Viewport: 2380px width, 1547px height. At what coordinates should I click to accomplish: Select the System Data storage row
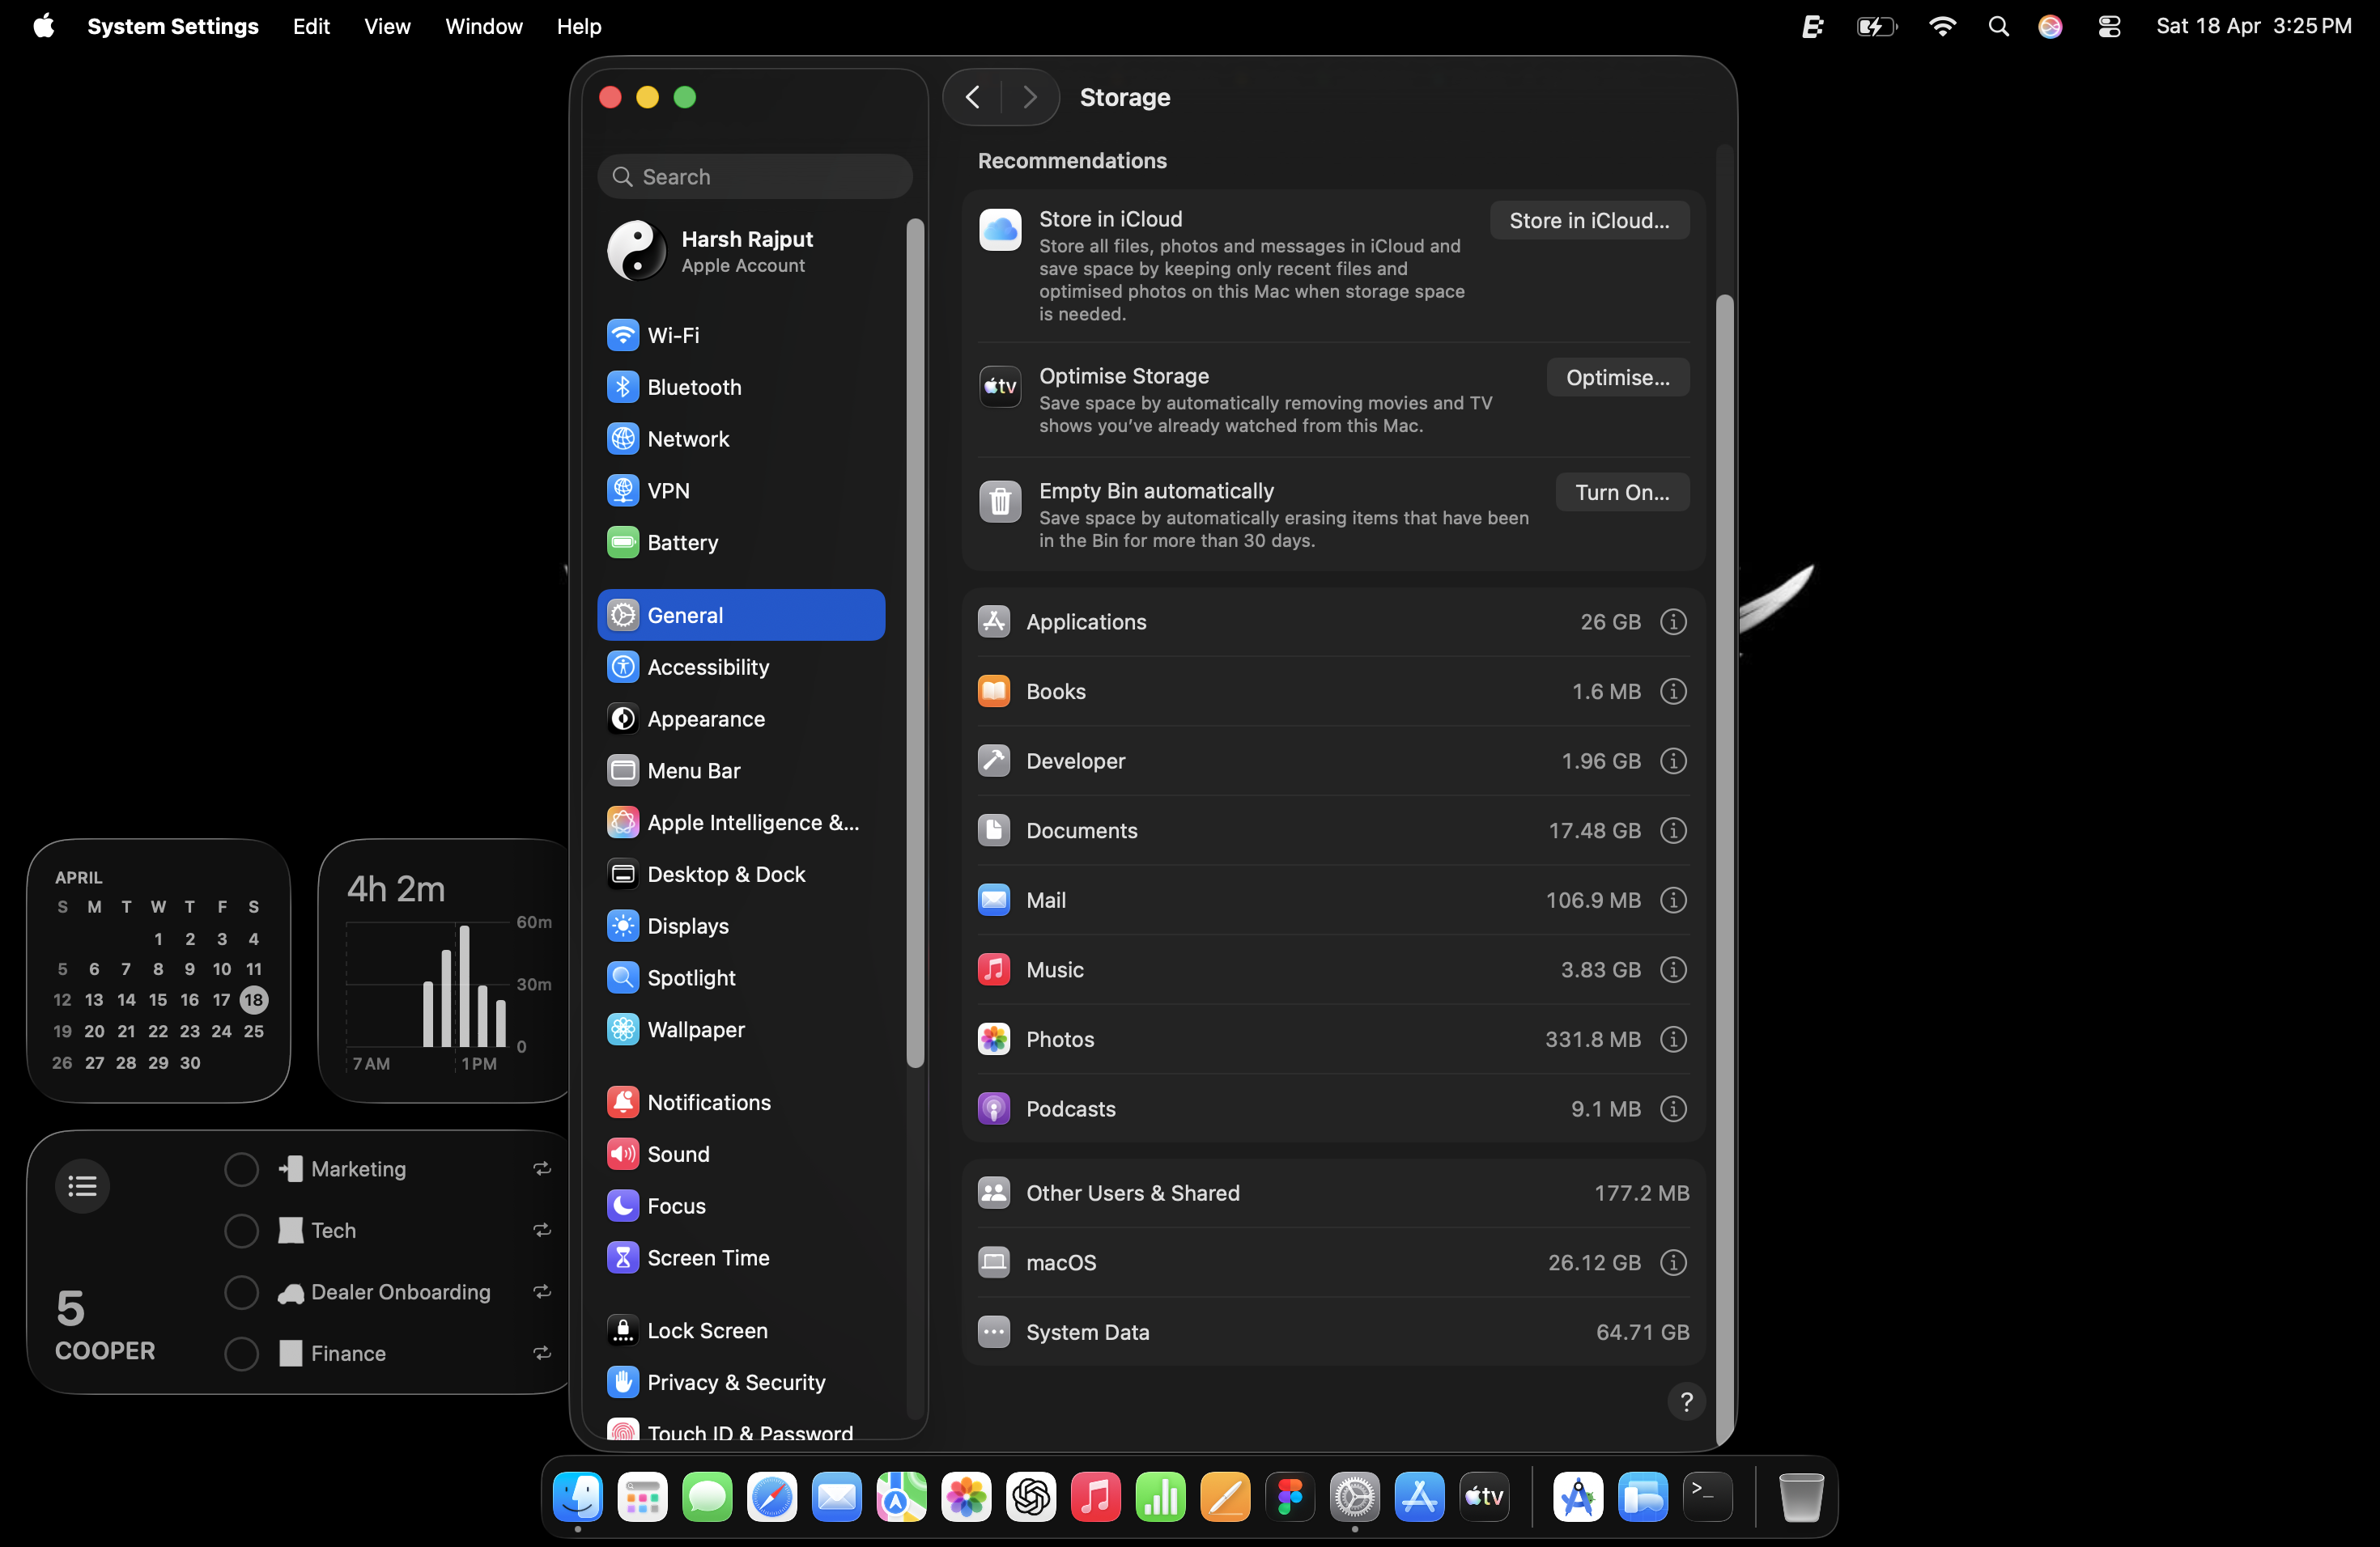pos(1333,1331)
